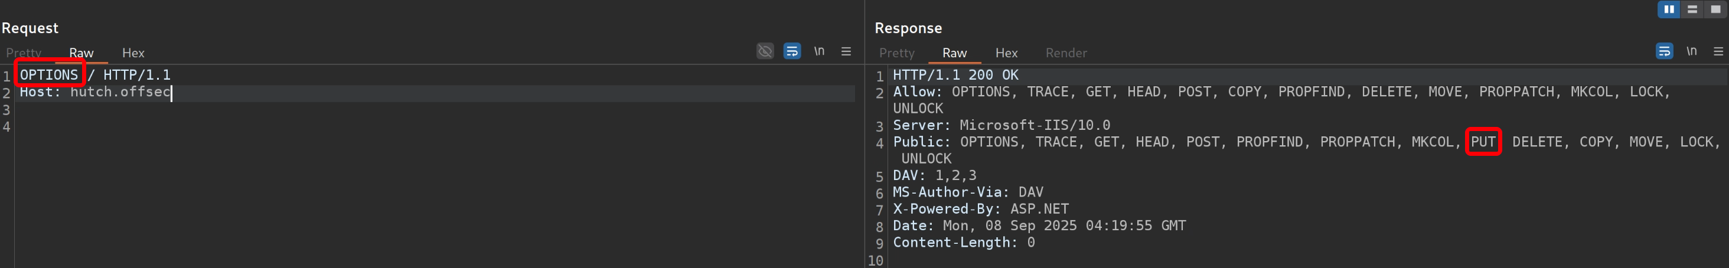Open the Request Hex tab
The width and height of the screenshot is (1729, 268).
point(133,53)
